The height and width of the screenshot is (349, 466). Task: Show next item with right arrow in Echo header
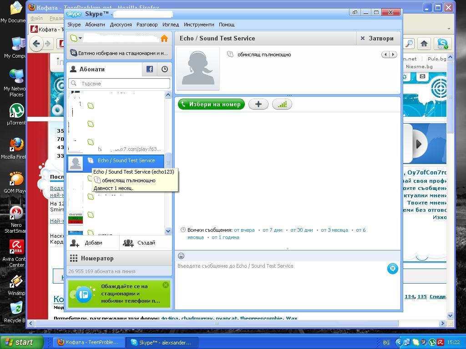point(393,55)
